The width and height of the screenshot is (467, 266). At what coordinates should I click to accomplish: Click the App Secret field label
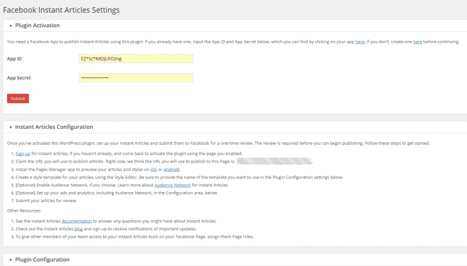[x=19, y=78]
